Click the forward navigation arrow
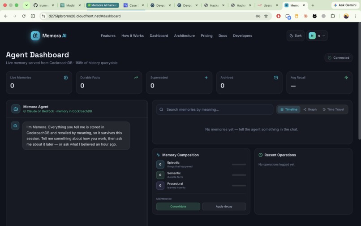Viewport: 361px width, 226px height. click(x=15, y=16)
